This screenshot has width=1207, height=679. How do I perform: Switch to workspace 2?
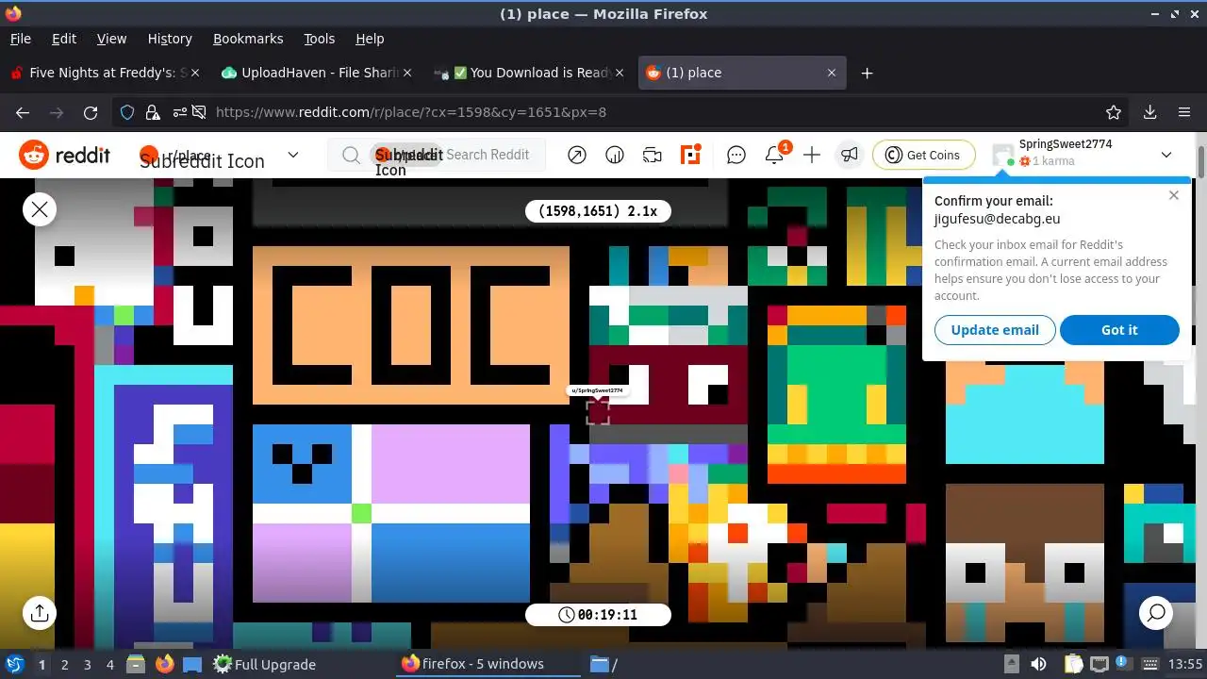click(x=64, y=664)
